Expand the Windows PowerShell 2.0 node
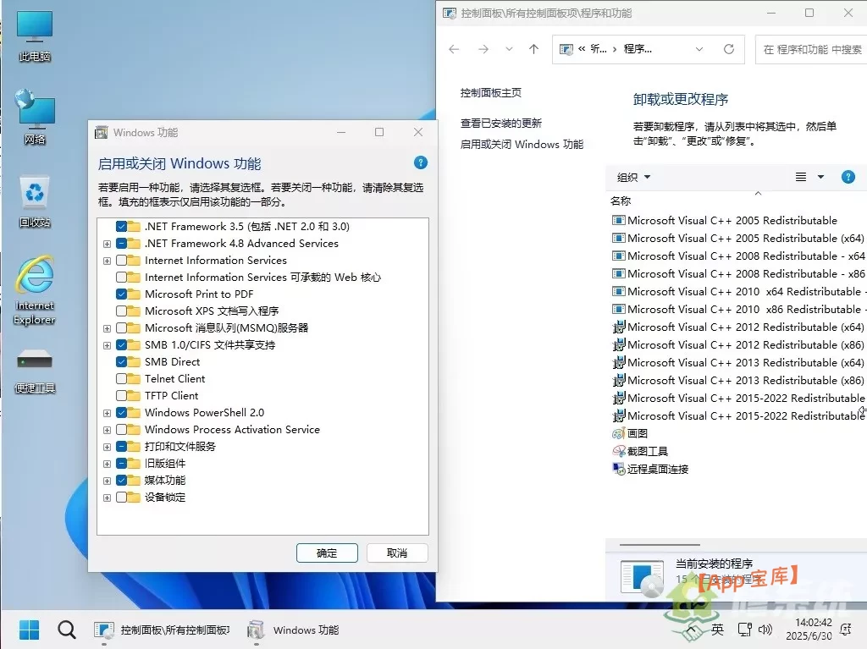 [x=107, y=412]
